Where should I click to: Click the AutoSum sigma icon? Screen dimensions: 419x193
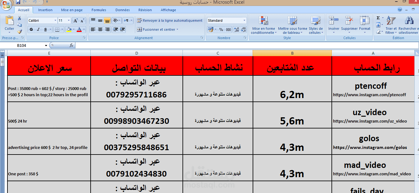point(378,18)
